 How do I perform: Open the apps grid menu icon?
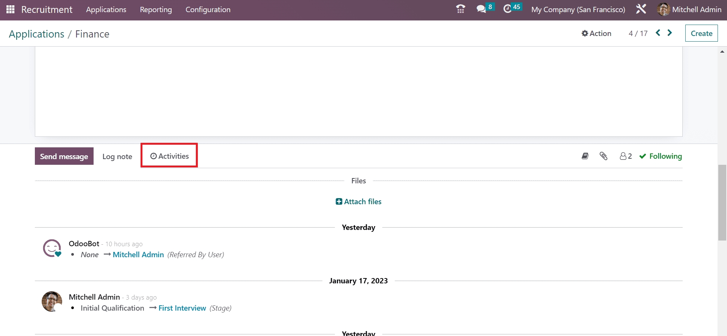[x=10, y=9]
